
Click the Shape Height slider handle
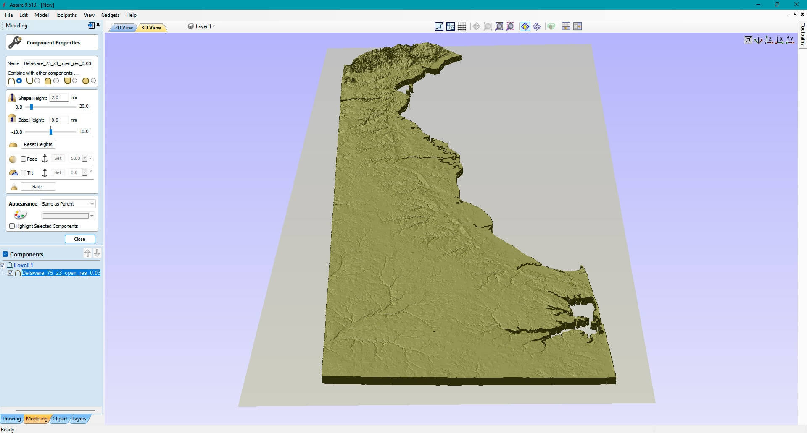click(32, 107)
